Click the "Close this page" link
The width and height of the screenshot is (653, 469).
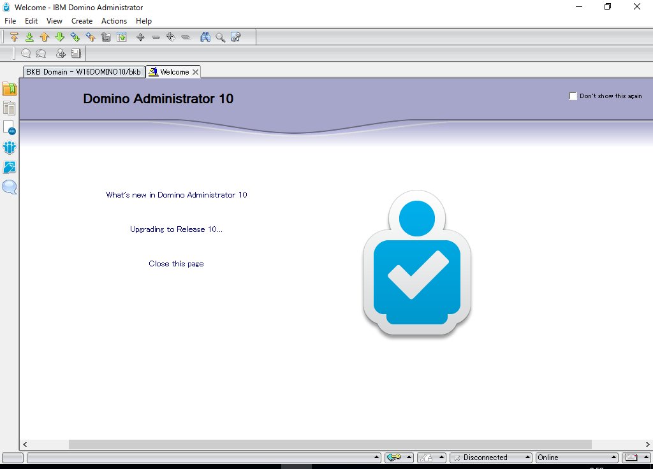tap(176, 264)
